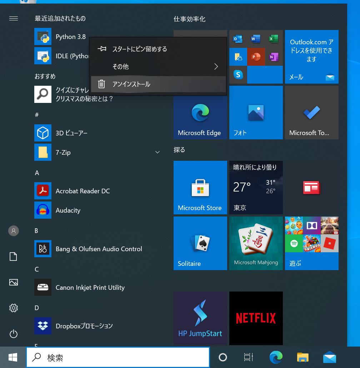The width and height of the screenshot is (360, 368).
Task: Open OneNote icon in Office tile folder
Action: (274, 57)
